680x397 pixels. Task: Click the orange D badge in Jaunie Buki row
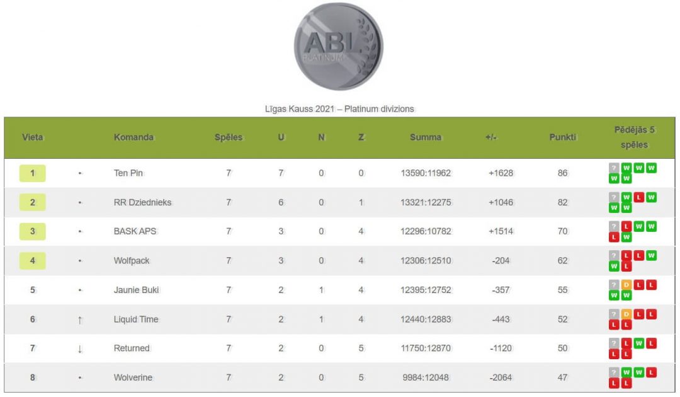tap(626, 285)
